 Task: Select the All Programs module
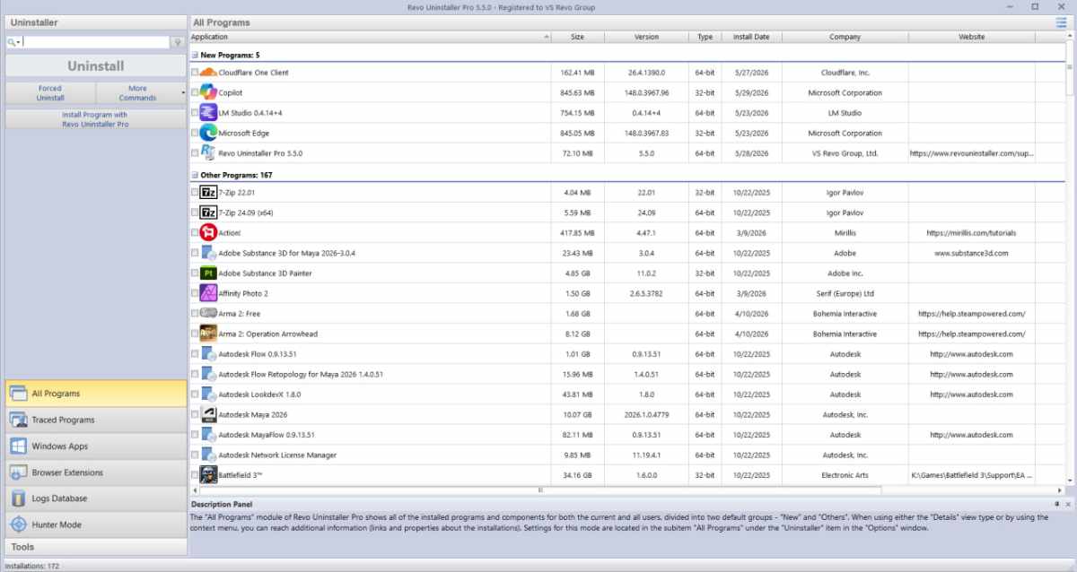click(x=96, y=394)
